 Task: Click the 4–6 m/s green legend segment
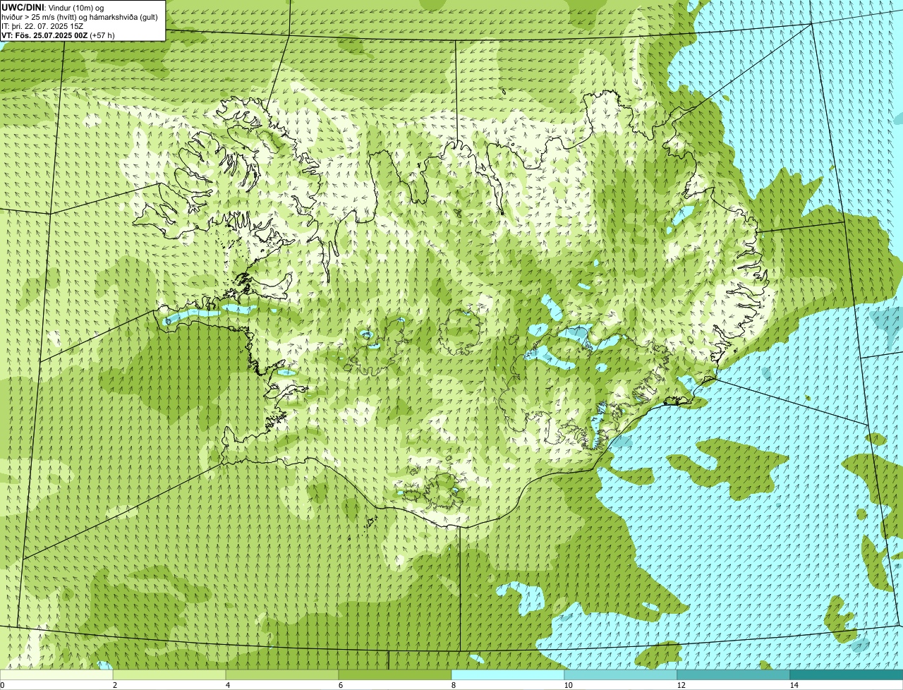282,674
